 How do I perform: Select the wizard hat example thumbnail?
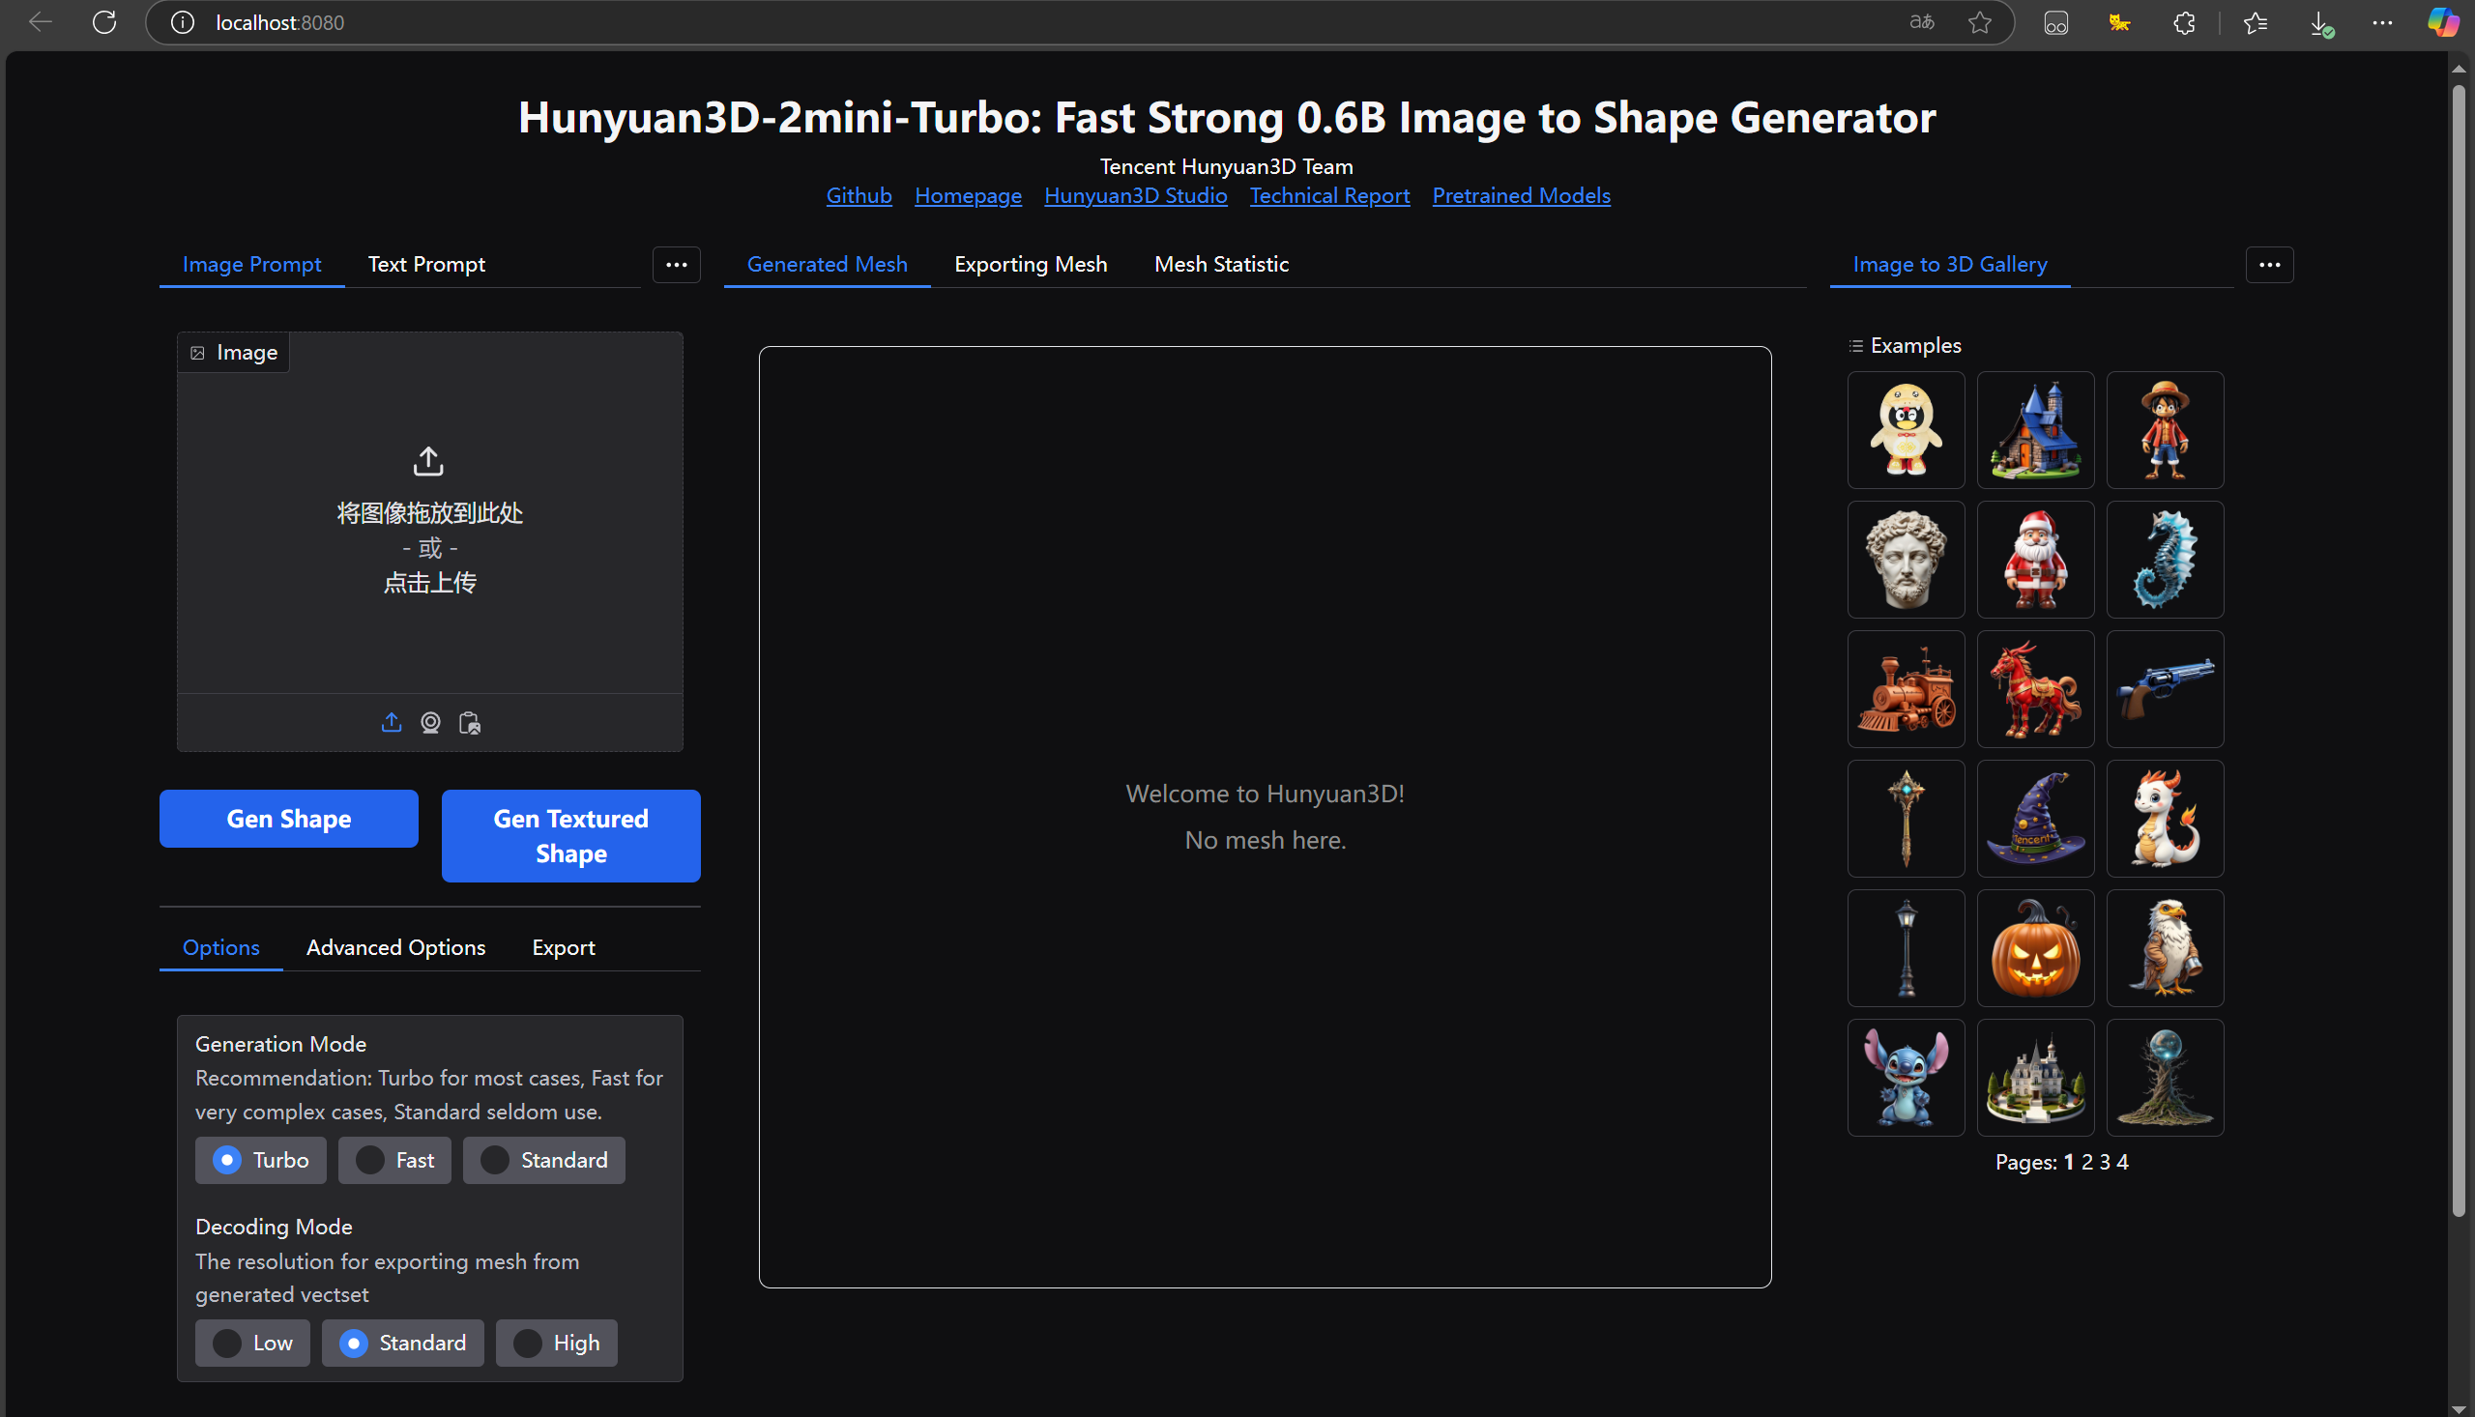[2035, 819]
